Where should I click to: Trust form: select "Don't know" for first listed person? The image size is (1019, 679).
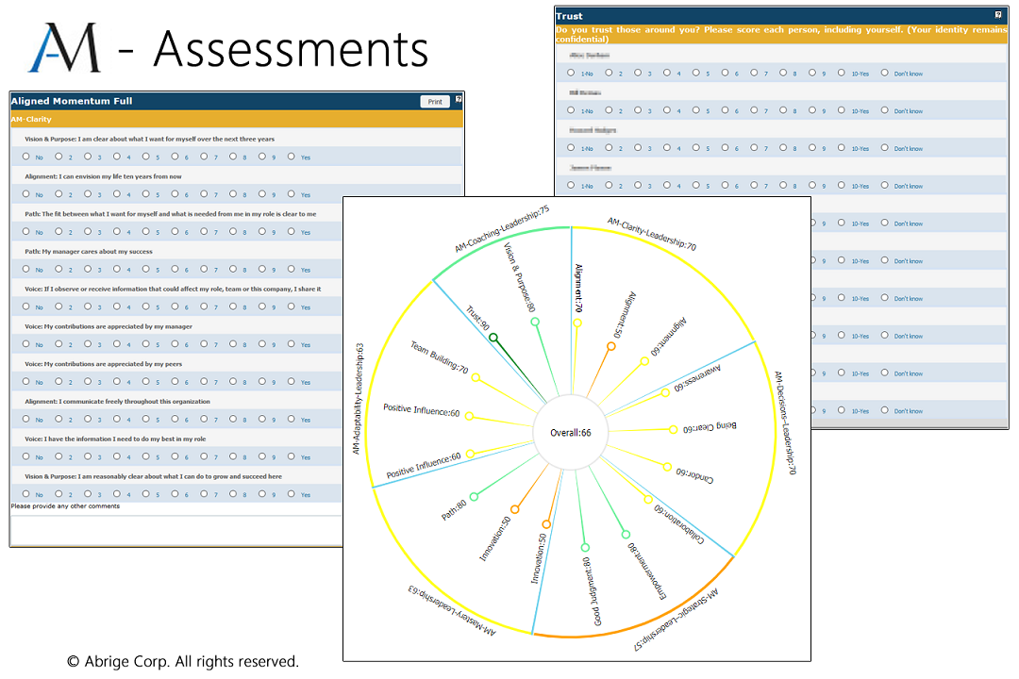(x=884, y=73)
